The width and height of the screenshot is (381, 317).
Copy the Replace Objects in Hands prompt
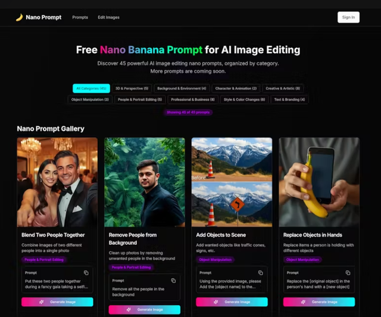pyautogui.click(x=348, y=273)
